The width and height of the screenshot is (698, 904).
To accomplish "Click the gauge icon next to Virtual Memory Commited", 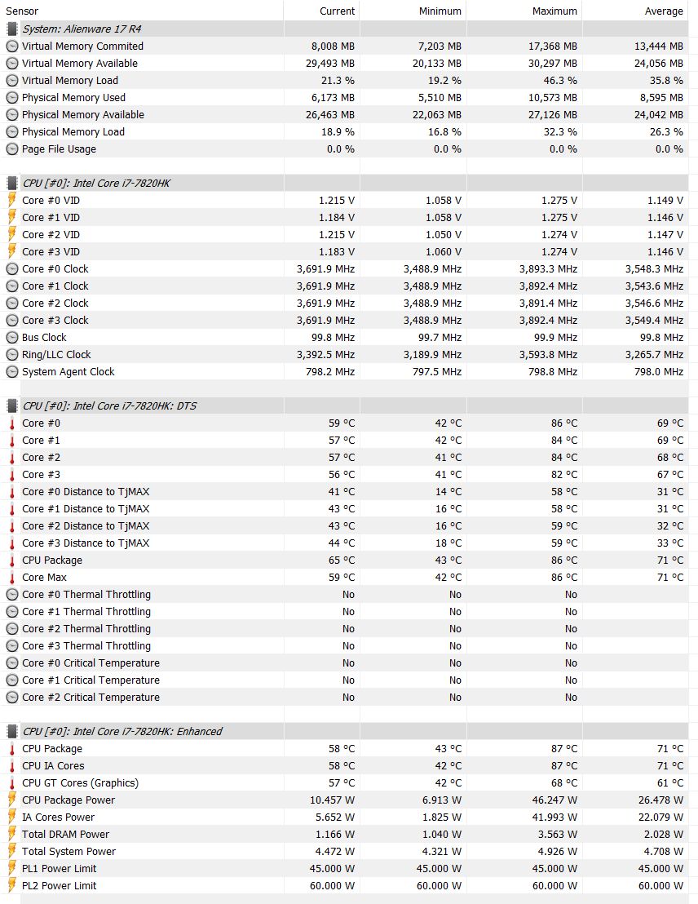I will 11,47.
